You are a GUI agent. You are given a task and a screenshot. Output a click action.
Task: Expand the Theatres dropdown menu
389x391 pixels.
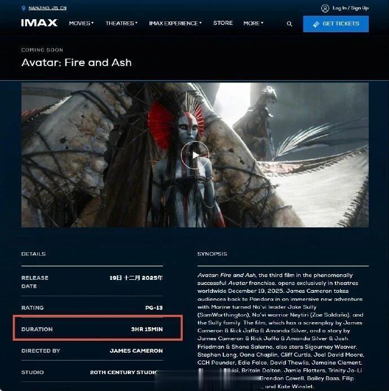coord(121,23)
